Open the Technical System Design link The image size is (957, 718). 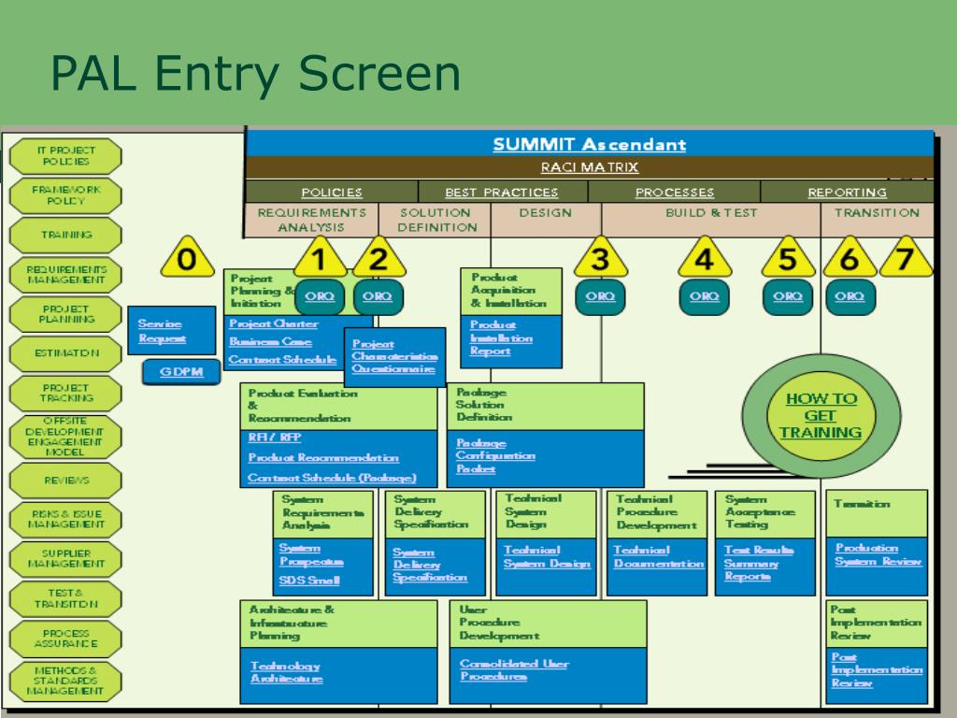547,557
